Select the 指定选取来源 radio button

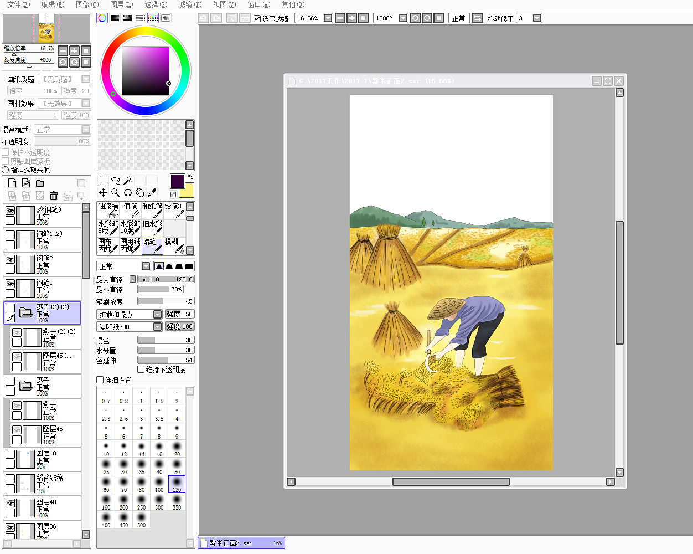click(x=6, y=170)
